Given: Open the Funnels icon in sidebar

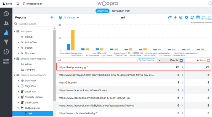Looking at the screenshot, I should click(6, 42).
